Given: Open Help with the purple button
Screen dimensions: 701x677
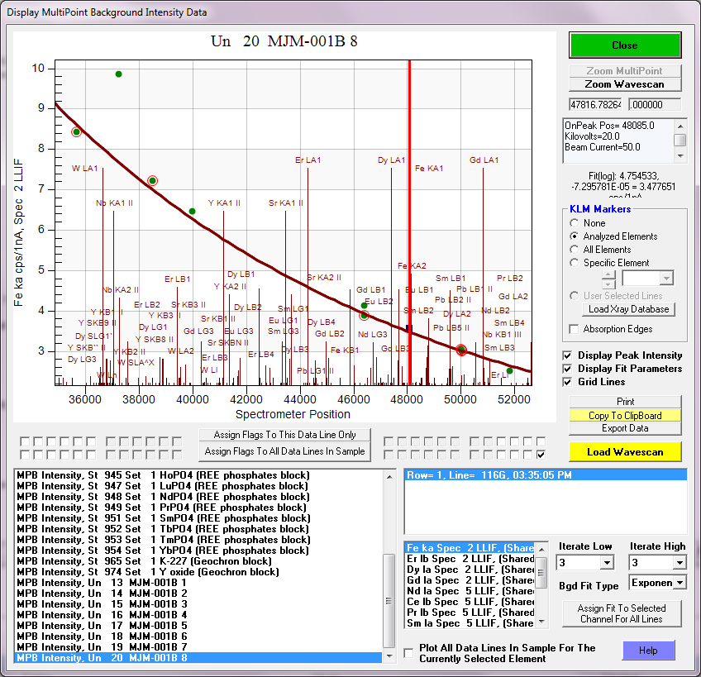Looking at the screenshot, I should click(648, 651).
